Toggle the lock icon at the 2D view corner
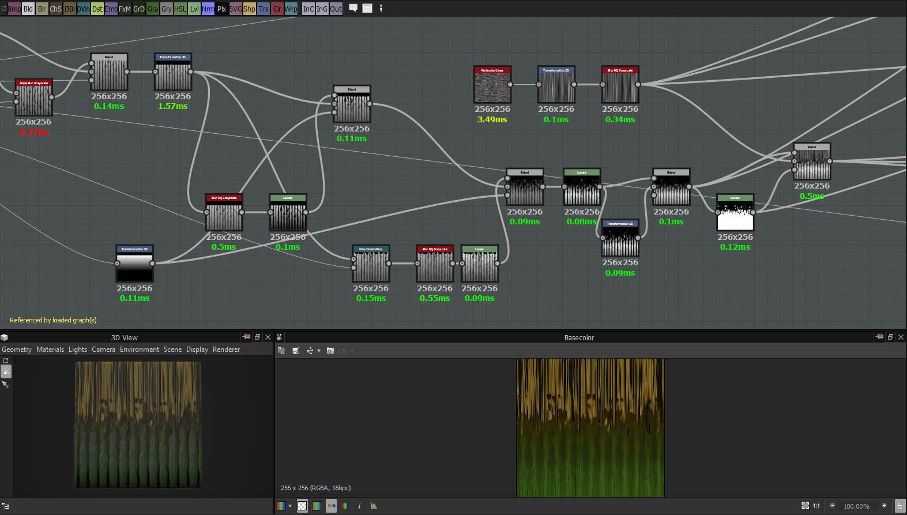Viewport: 907px width, 515px height. click(899, 506)
